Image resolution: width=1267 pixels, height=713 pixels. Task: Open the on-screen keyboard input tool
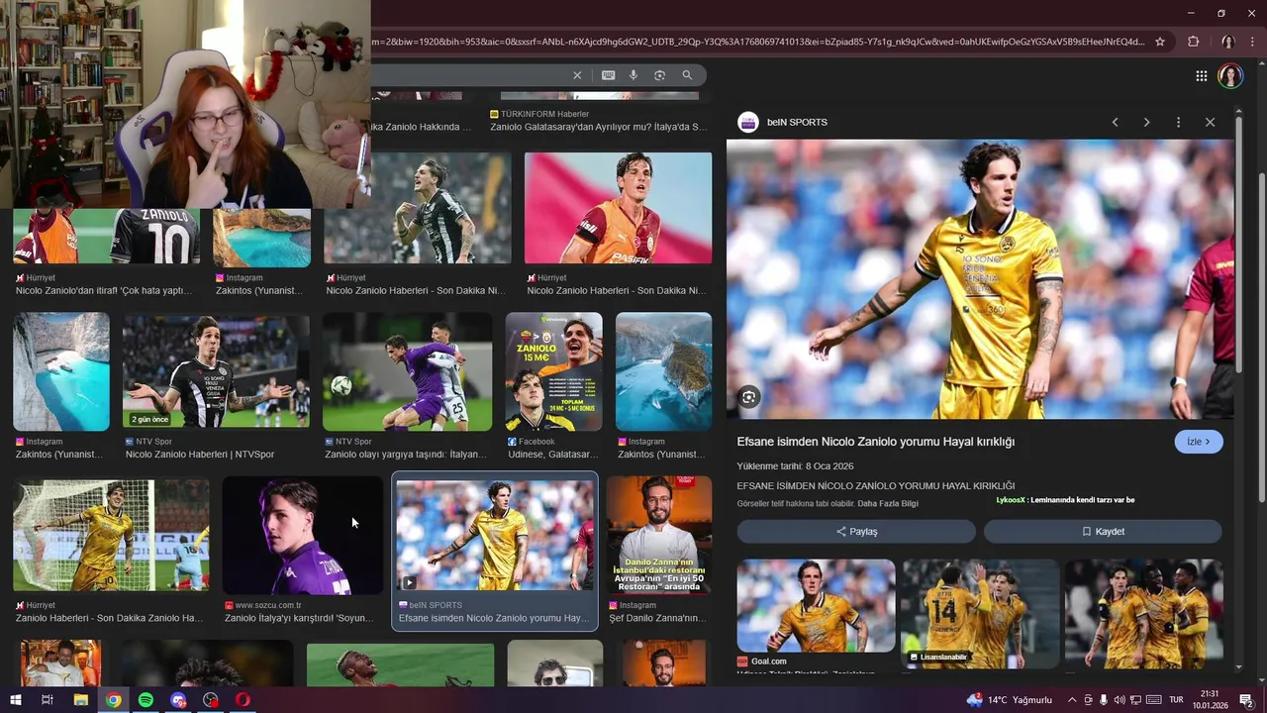tap(608, 75)
